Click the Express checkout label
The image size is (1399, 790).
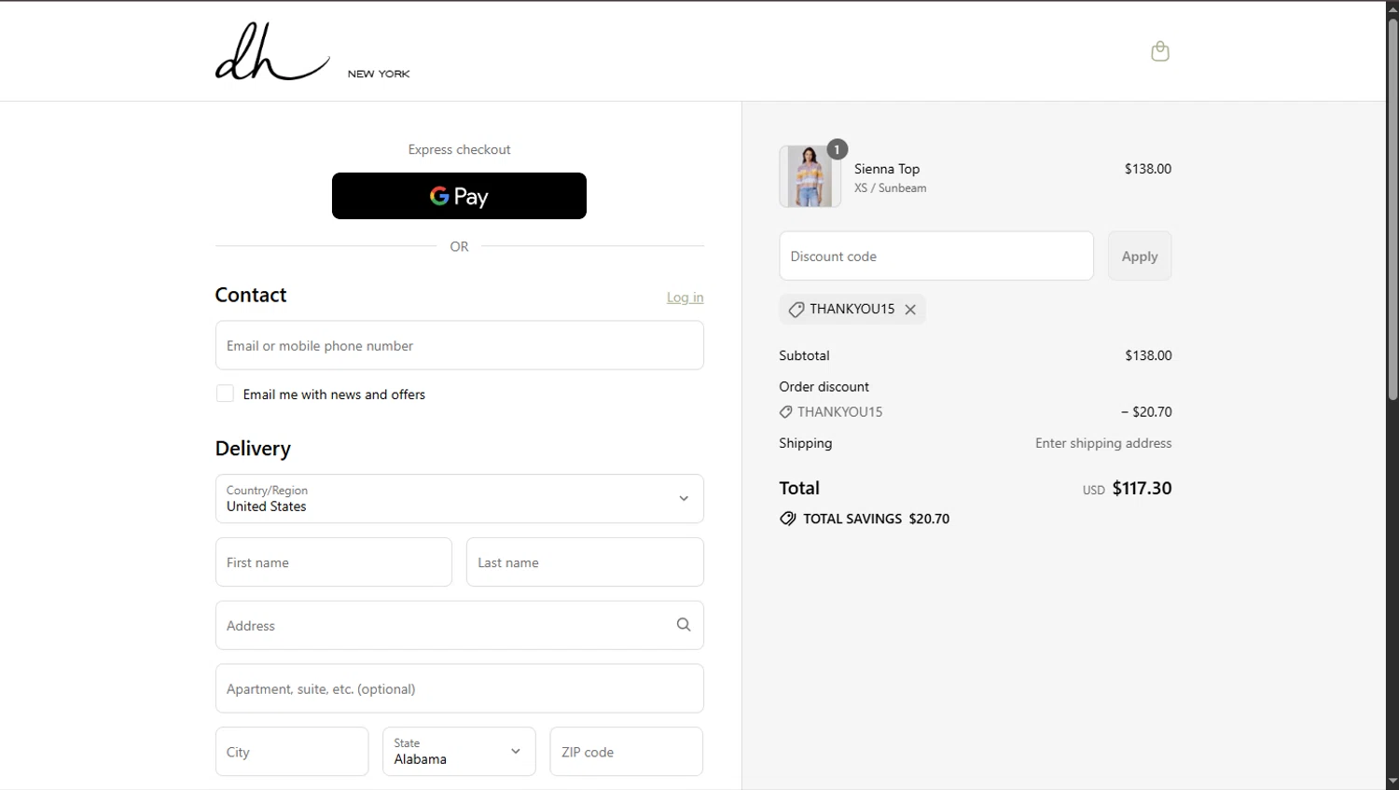pos(459,150)
